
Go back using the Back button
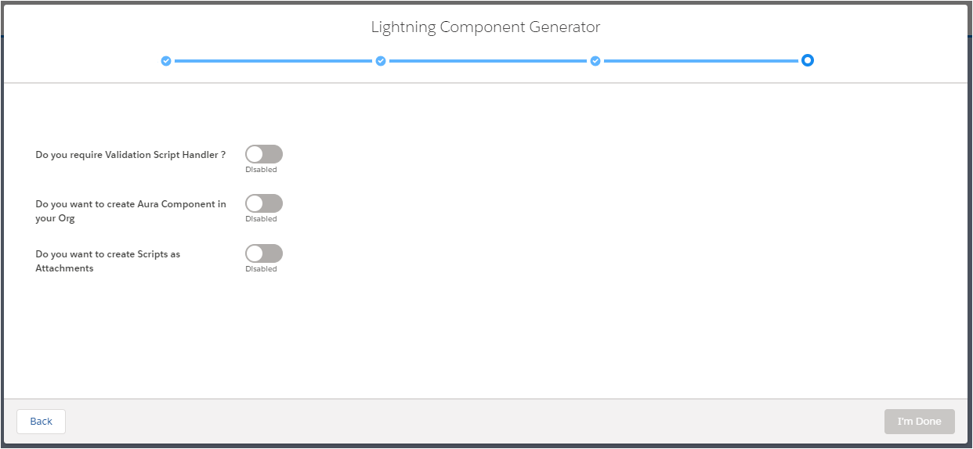click(x=41, y=422)
